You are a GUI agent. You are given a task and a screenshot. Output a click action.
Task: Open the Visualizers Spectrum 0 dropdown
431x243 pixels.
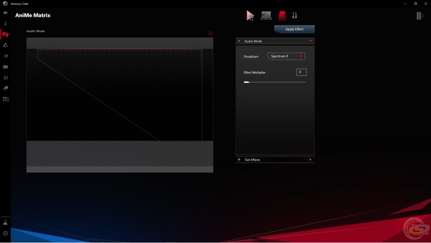click(286, 56)
